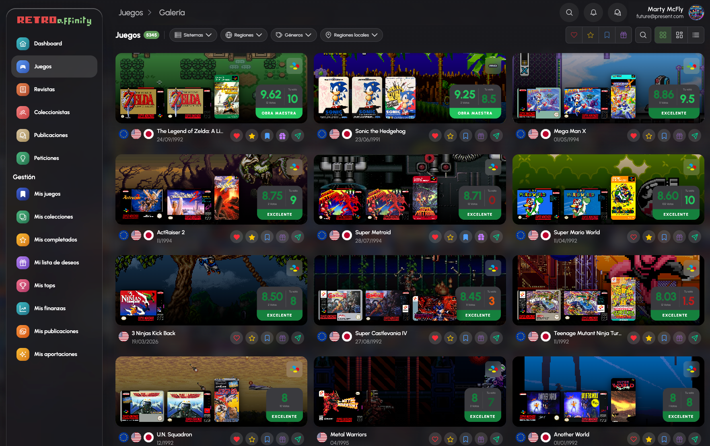
Task: Bookmark U.N. Squadron
Action: 267,439
